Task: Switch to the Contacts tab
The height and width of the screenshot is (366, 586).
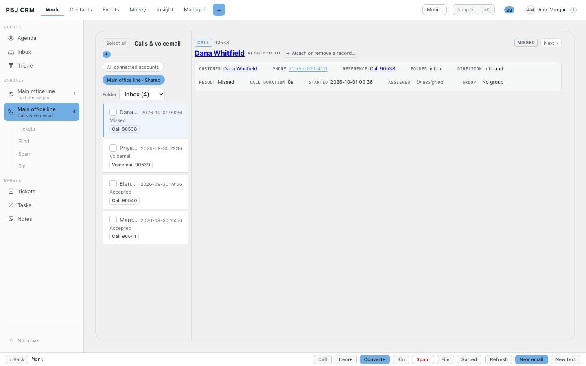Action: (81, 10)
